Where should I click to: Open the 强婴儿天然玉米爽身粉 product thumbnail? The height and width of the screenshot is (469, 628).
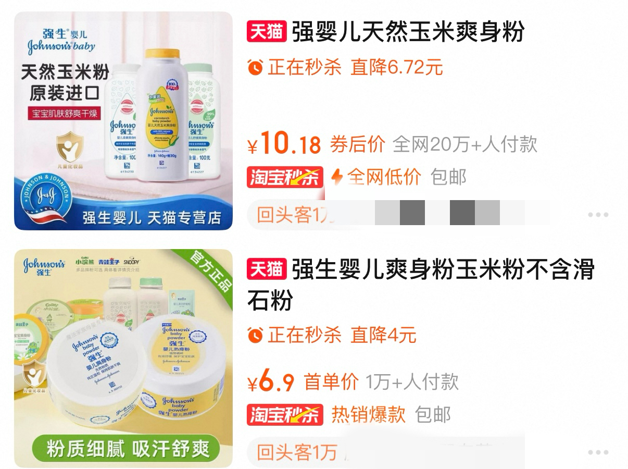pyautogui.click(x=123, y=121)
